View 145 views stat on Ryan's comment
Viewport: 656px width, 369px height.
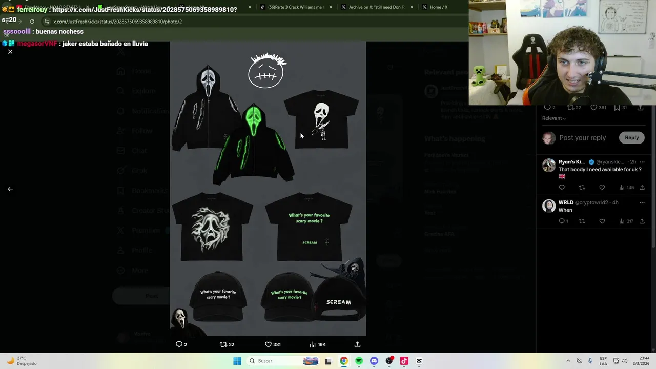pos(626,188)
